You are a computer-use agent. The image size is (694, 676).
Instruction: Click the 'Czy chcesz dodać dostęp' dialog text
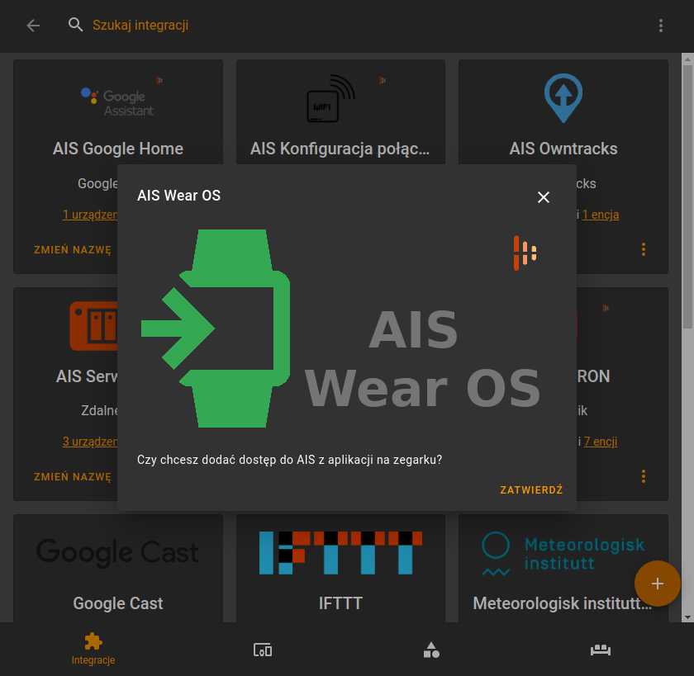click(x=289, y=460)
